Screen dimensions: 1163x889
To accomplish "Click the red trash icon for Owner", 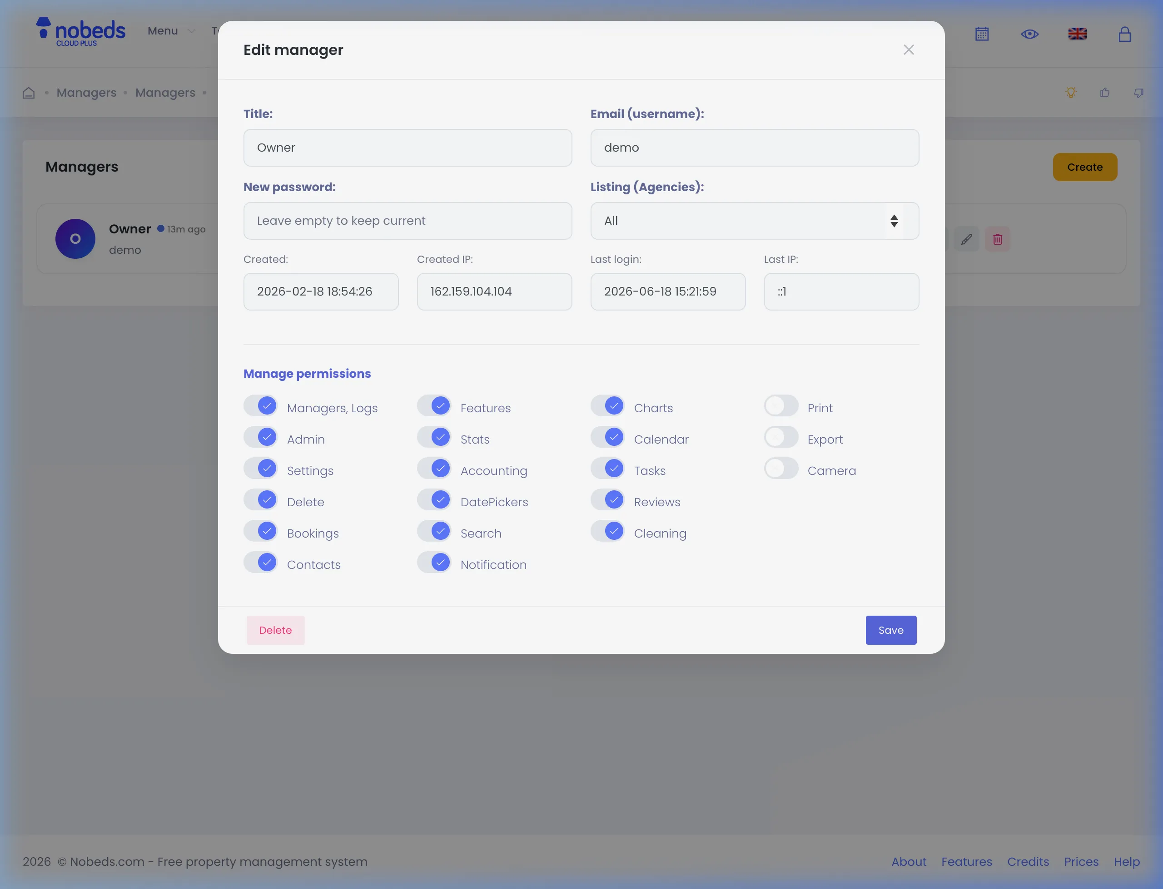I will [x=997, y=239].
